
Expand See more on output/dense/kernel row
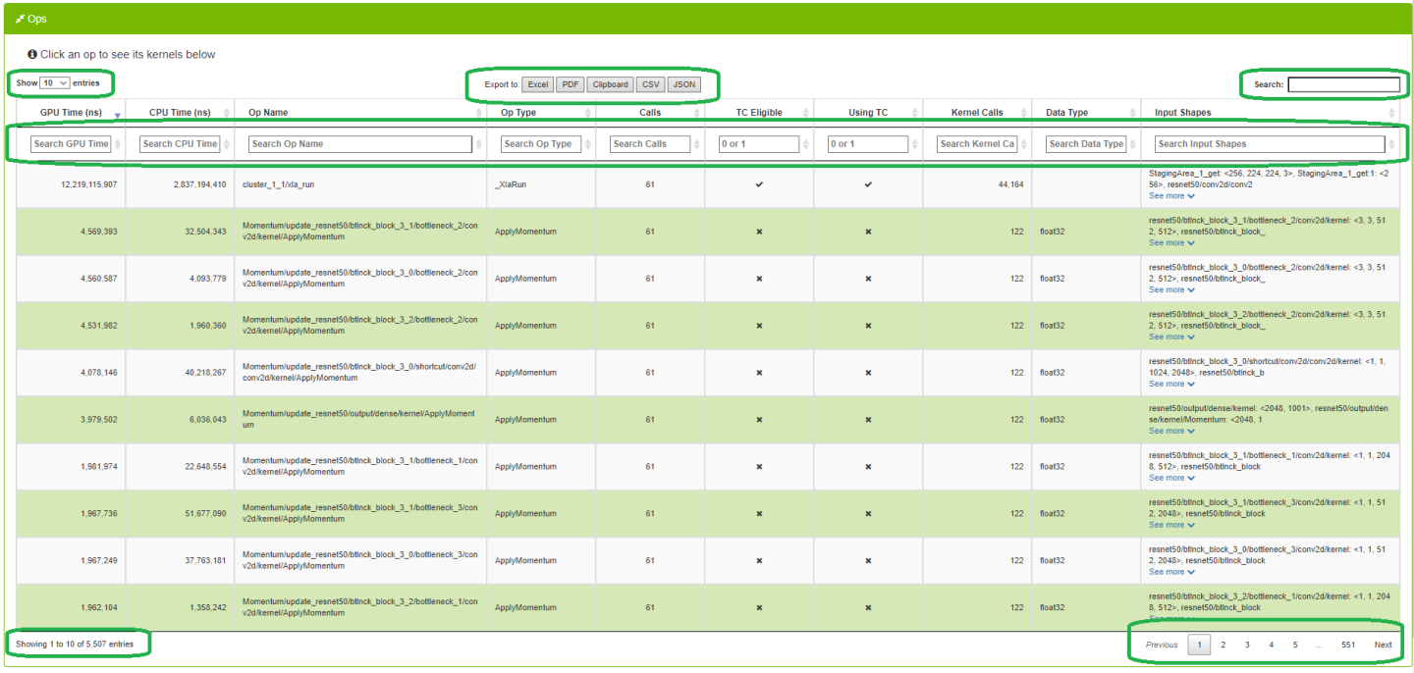1171,432
